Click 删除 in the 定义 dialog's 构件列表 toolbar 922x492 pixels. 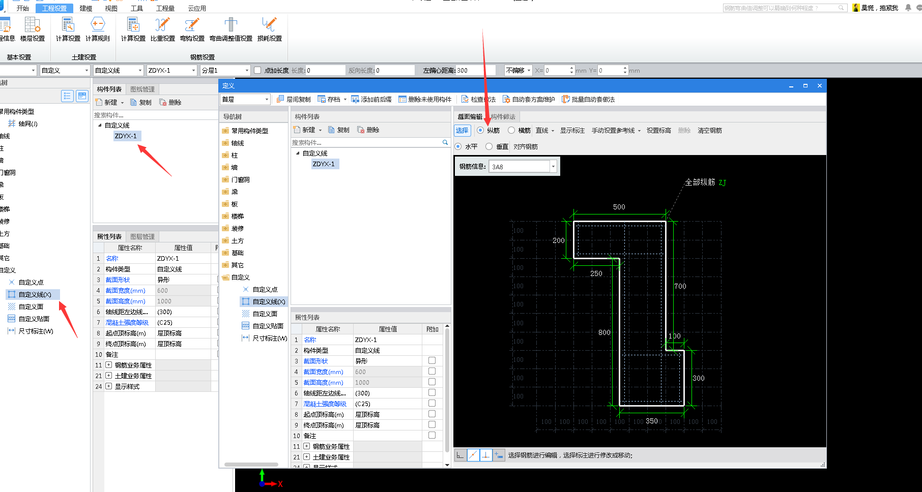[368, 130]
